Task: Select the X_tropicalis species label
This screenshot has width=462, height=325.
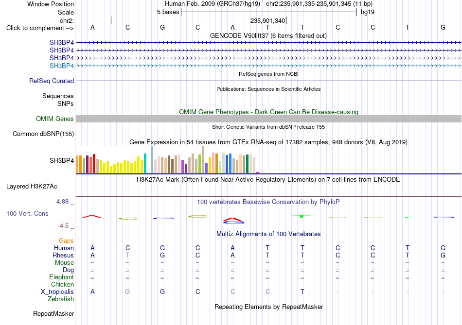Action: pyautogui.click(x=57, y=292)
